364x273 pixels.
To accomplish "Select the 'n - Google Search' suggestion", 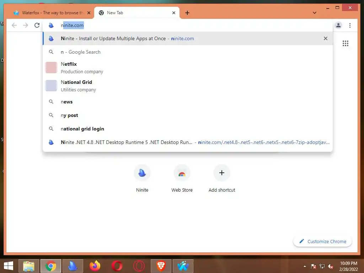I will pyautogui.click(x=188, y=52).
